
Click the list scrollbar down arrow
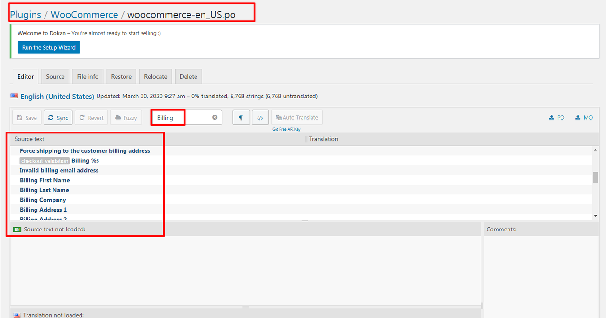pos(595,216)
